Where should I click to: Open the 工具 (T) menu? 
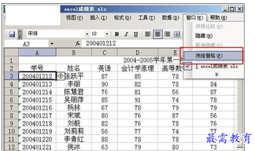(146, 18)
